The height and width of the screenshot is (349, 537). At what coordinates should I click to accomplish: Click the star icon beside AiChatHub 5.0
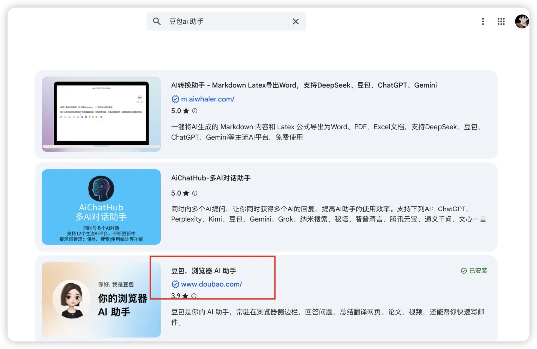click(x=186, y=193)
